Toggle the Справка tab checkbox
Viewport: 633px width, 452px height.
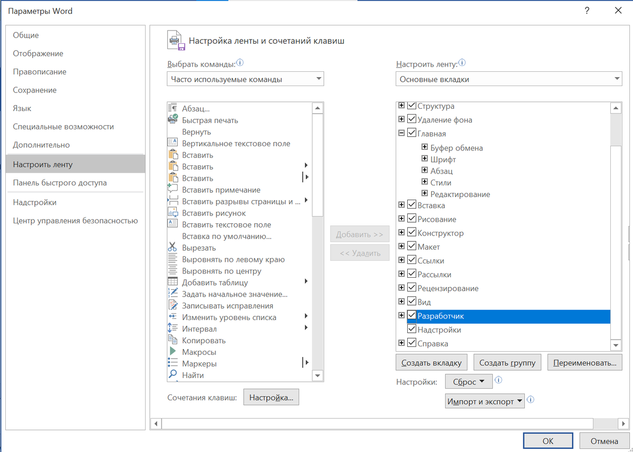click(x=412, y=343)
